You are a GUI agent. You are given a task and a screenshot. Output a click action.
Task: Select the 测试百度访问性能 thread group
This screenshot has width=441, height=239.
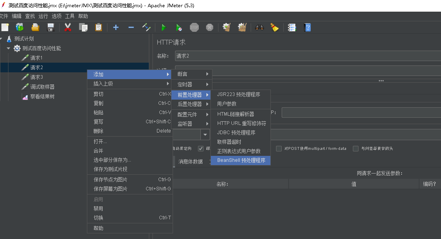41,48
